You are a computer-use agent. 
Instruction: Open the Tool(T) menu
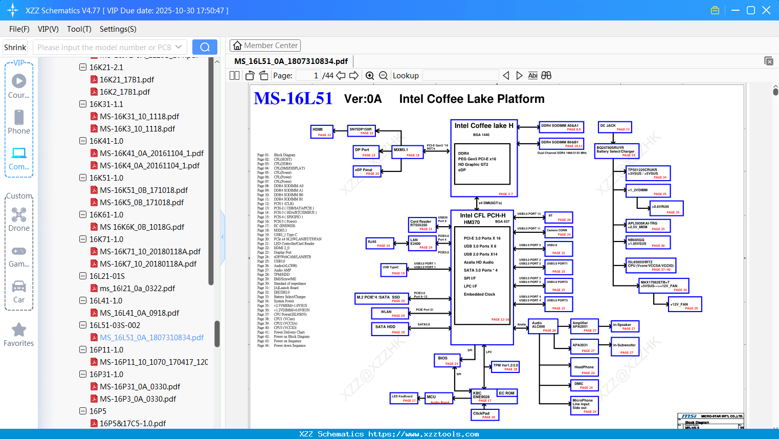click(79, 29)
